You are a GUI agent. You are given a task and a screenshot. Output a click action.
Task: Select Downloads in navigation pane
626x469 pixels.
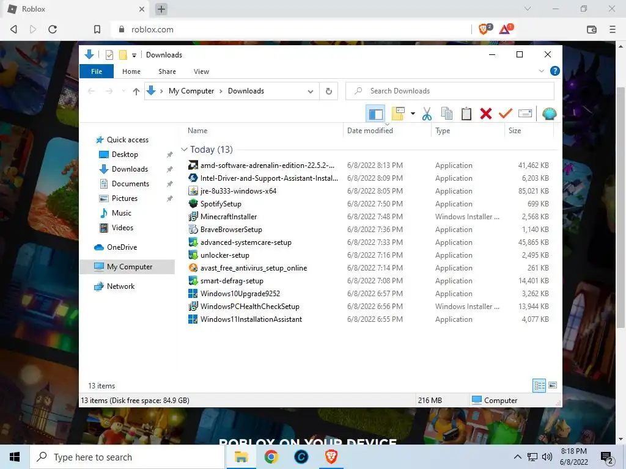point(130,169)
